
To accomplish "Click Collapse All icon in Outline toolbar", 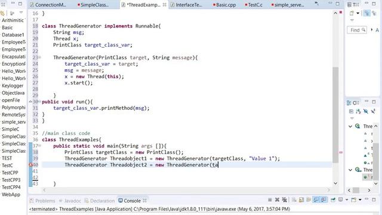I will coord(351,112).
